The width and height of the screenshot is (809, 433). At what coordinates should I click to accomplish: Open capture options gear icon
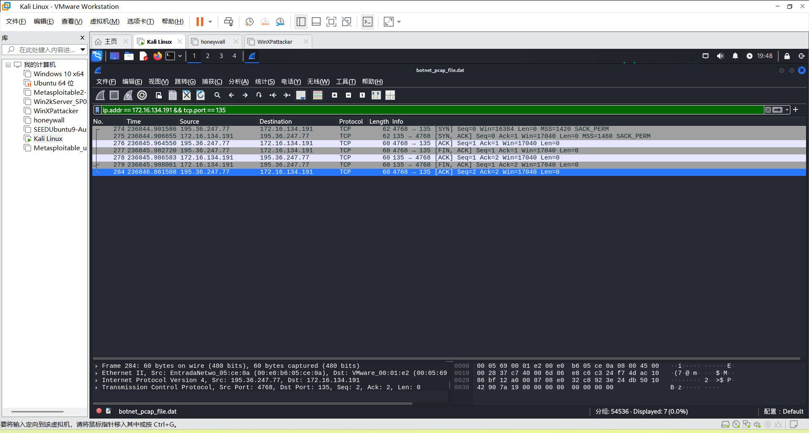click(142, 96)
